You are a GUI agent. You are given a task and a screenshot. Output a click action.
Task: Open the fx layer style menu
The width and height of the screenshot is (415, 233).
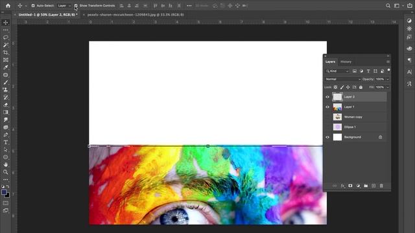pos(342,186)
